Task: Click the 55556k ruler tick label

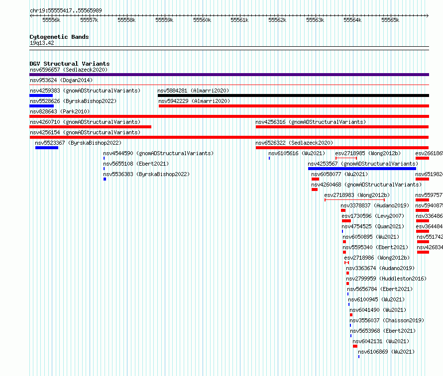Action: [x=51, y=20]
